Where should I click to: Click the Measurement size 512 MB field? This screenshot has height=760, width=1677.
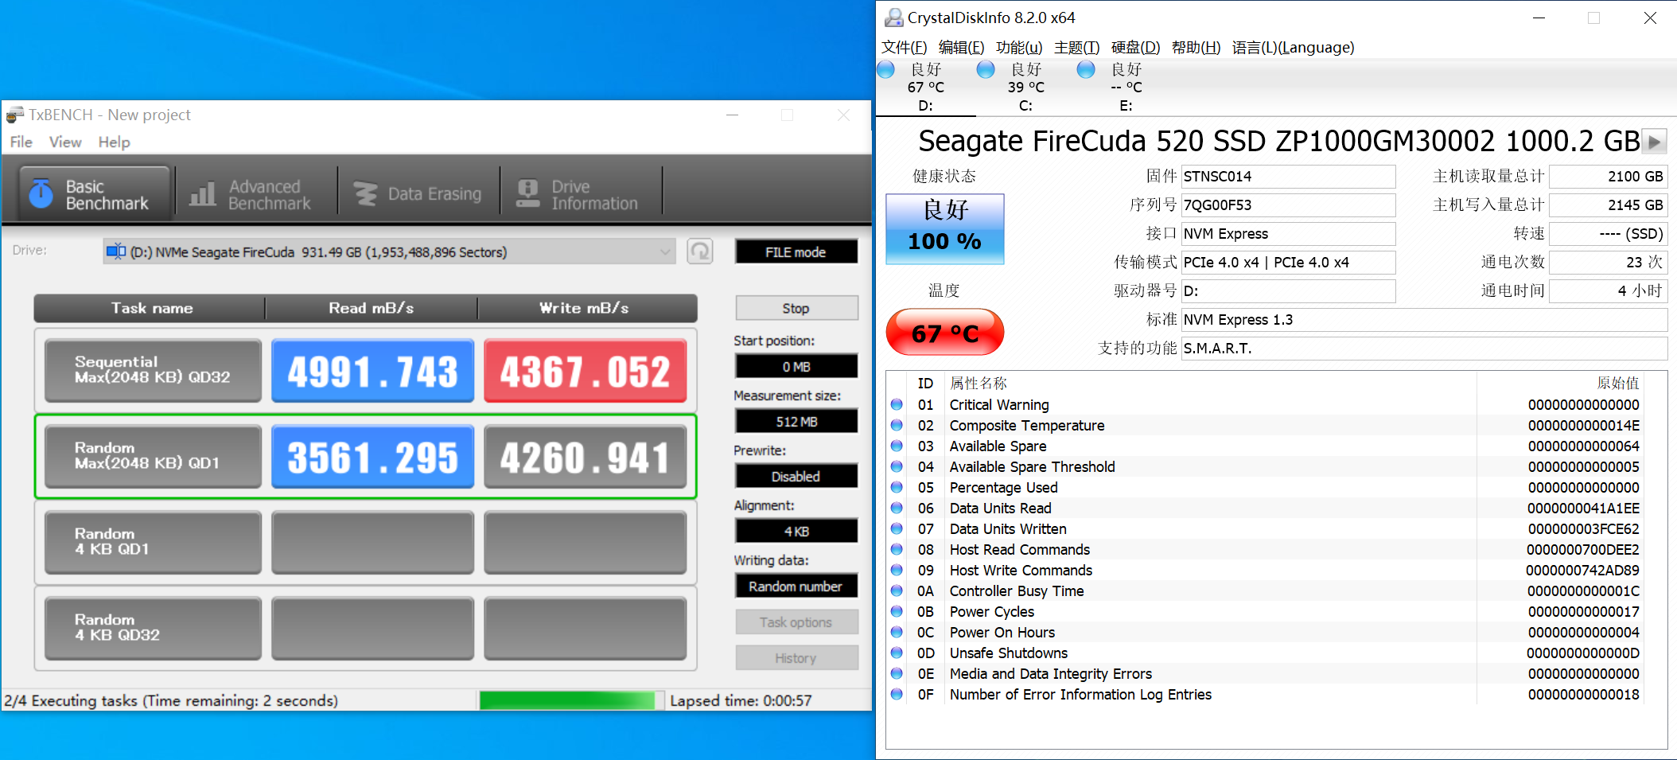[796, 421]
